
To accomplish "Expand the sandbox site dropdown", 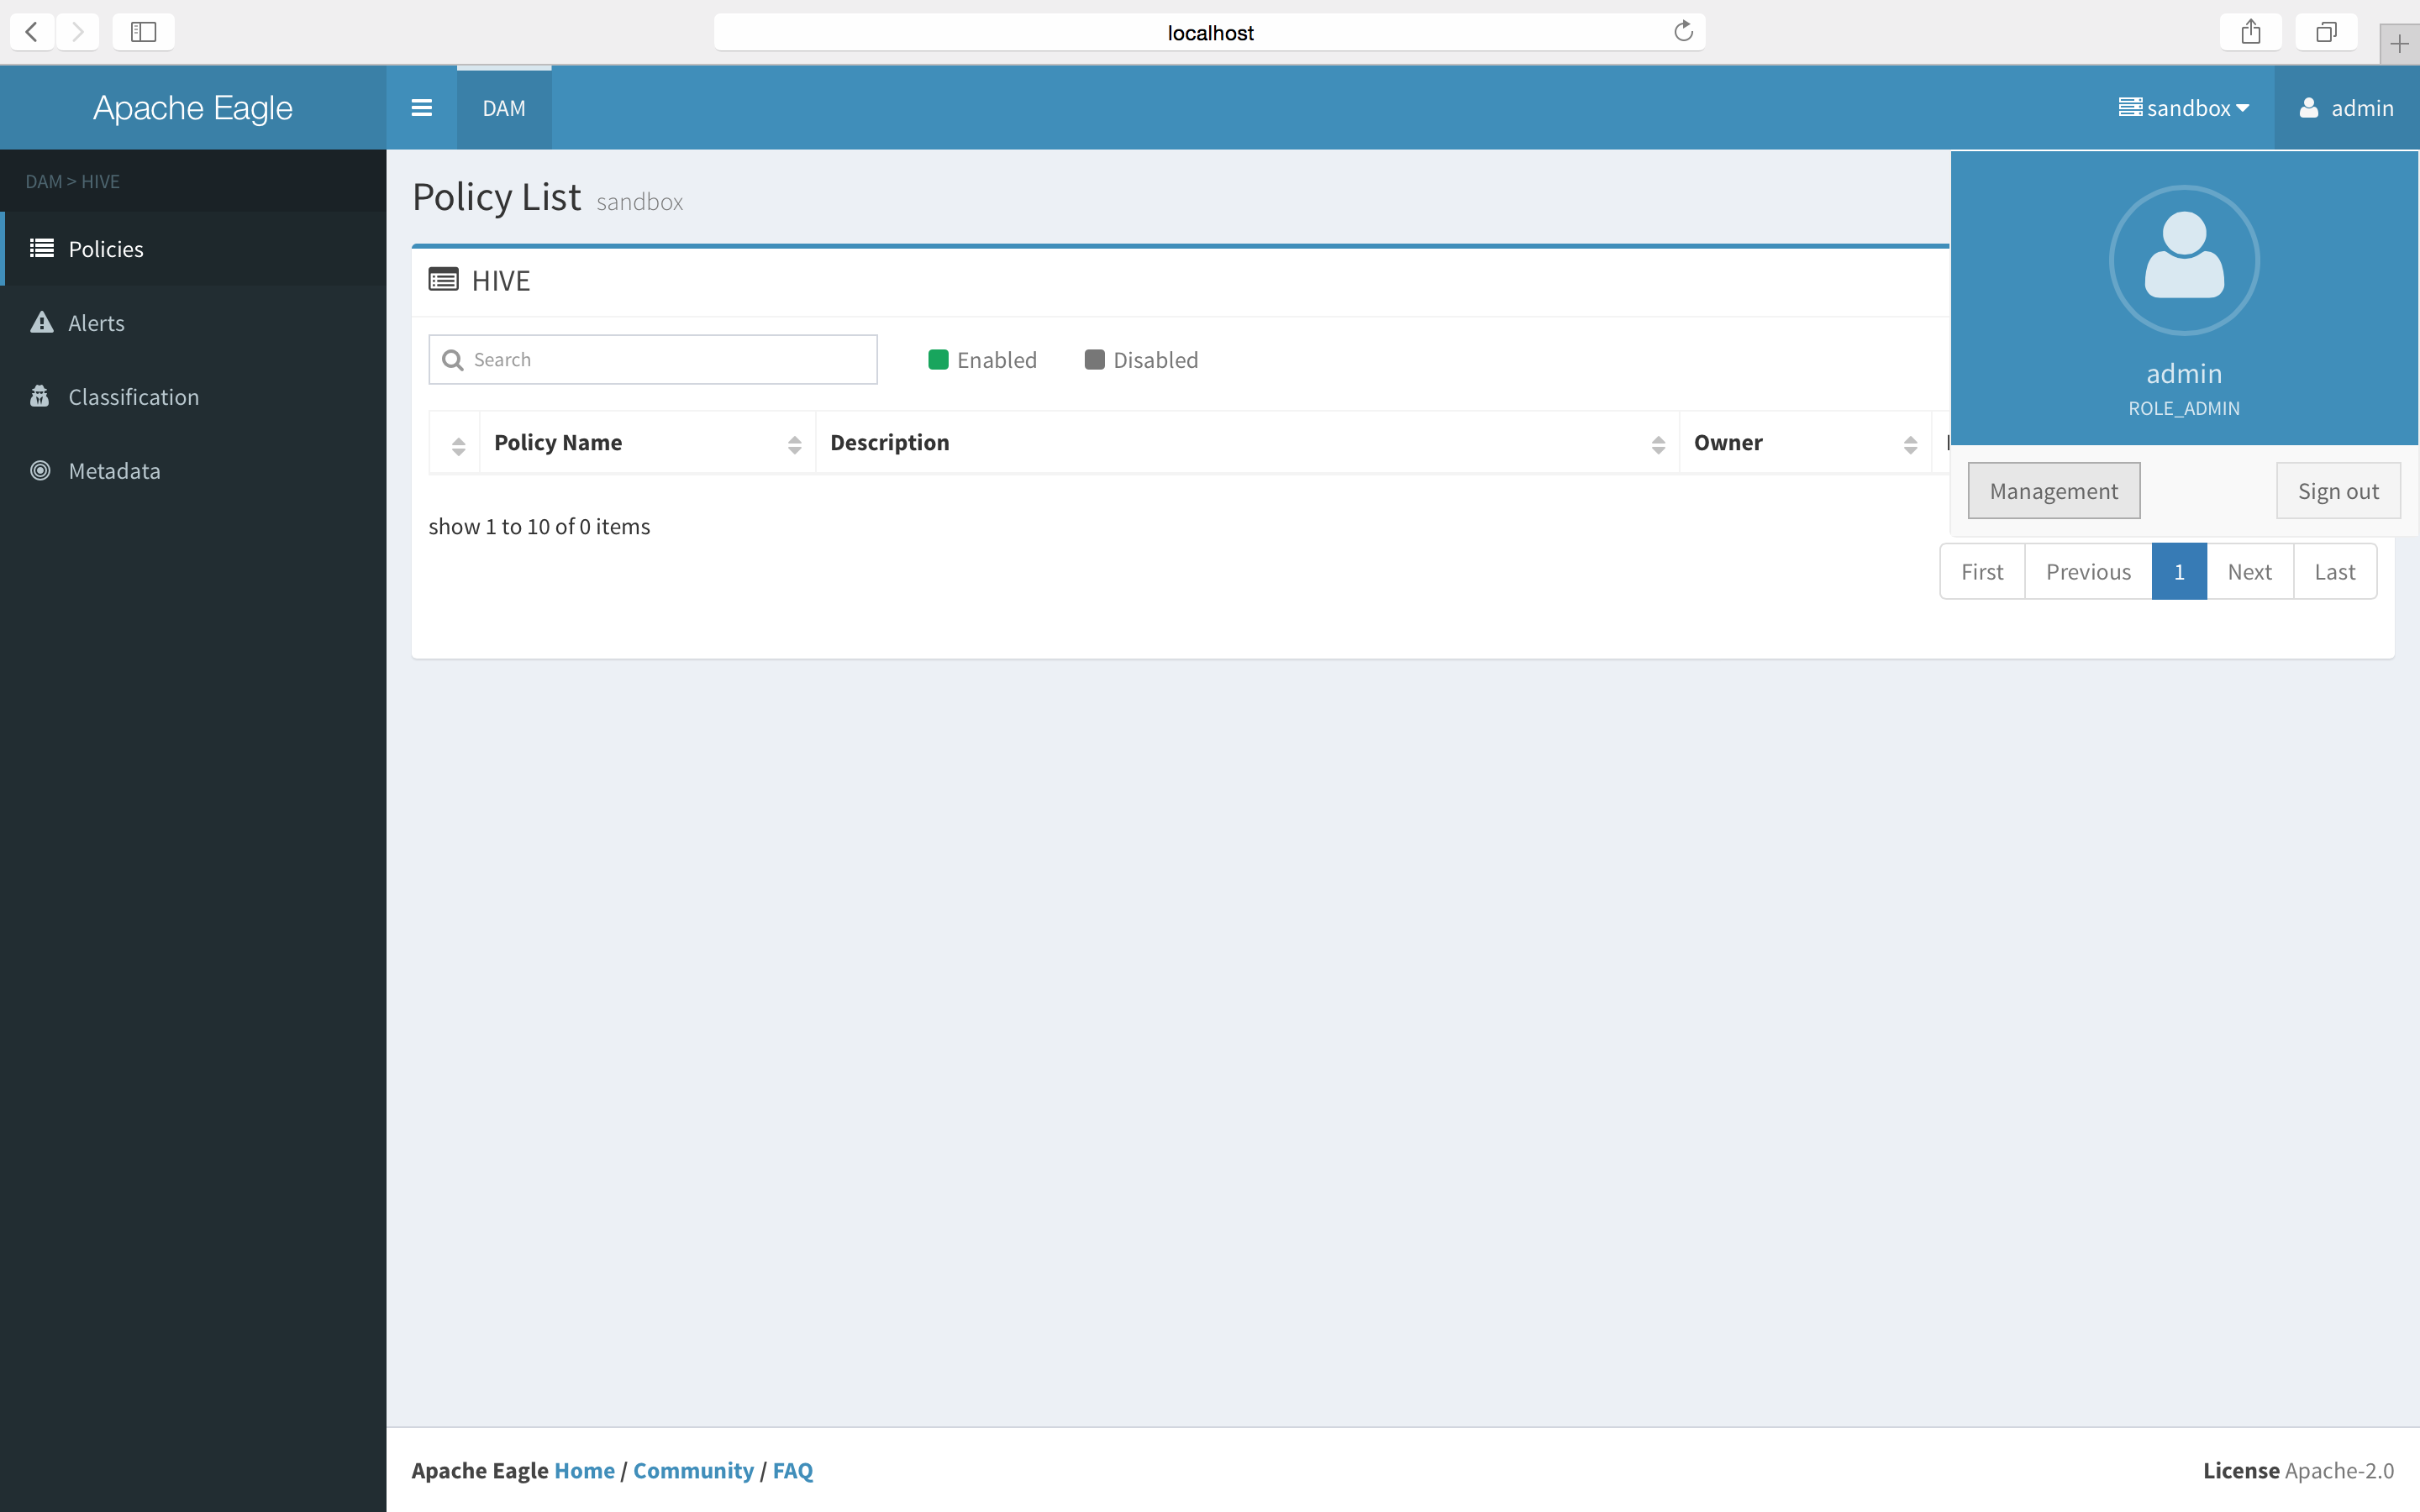I will [2183, 108].
